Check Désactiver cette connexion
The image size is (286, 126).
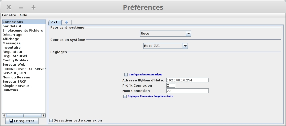(51, 120)
